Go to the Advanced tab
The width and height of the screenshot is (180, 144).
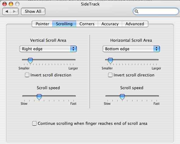[x=135, y=24]
